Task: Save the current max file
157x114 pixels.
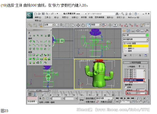Action: pyautogui.click(x=43, y=14)
